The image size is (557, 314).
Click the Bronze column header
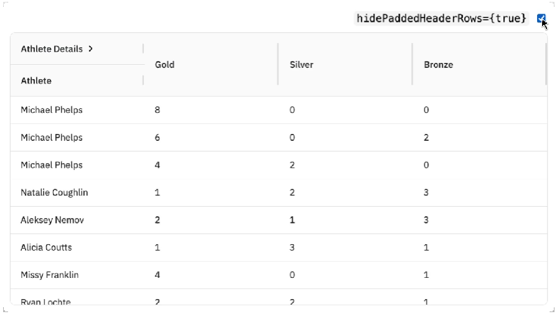438,64
